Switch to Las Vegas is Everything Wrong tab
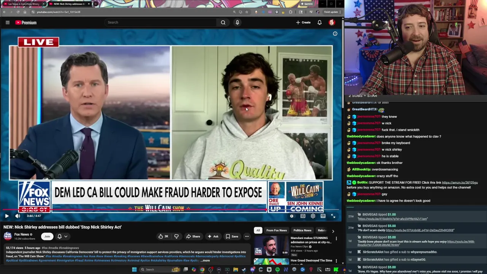The width and height of the screenshot is (487, 274). point(24,4)
